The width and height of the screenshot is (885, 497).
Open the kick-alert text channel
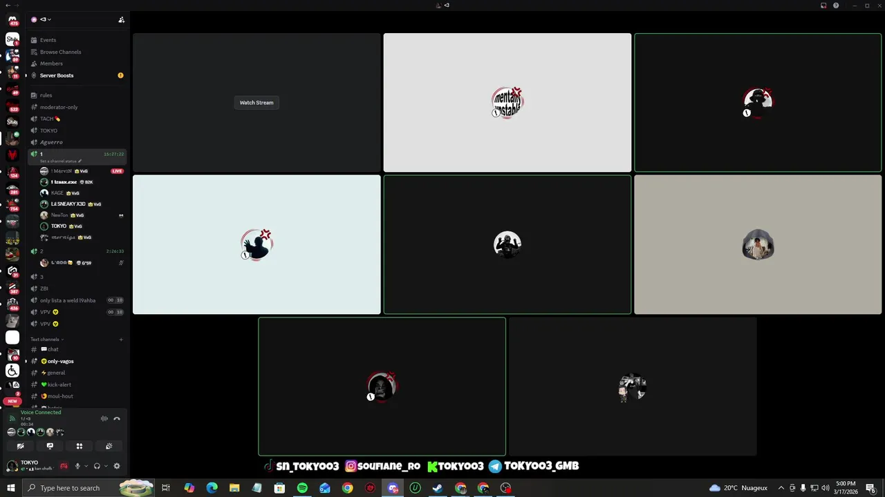click(x=77, y=384)
